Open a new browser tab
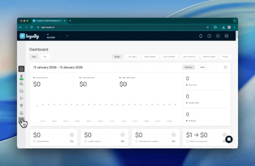This screenshot has width=255, height=166. tap(70, 21)
